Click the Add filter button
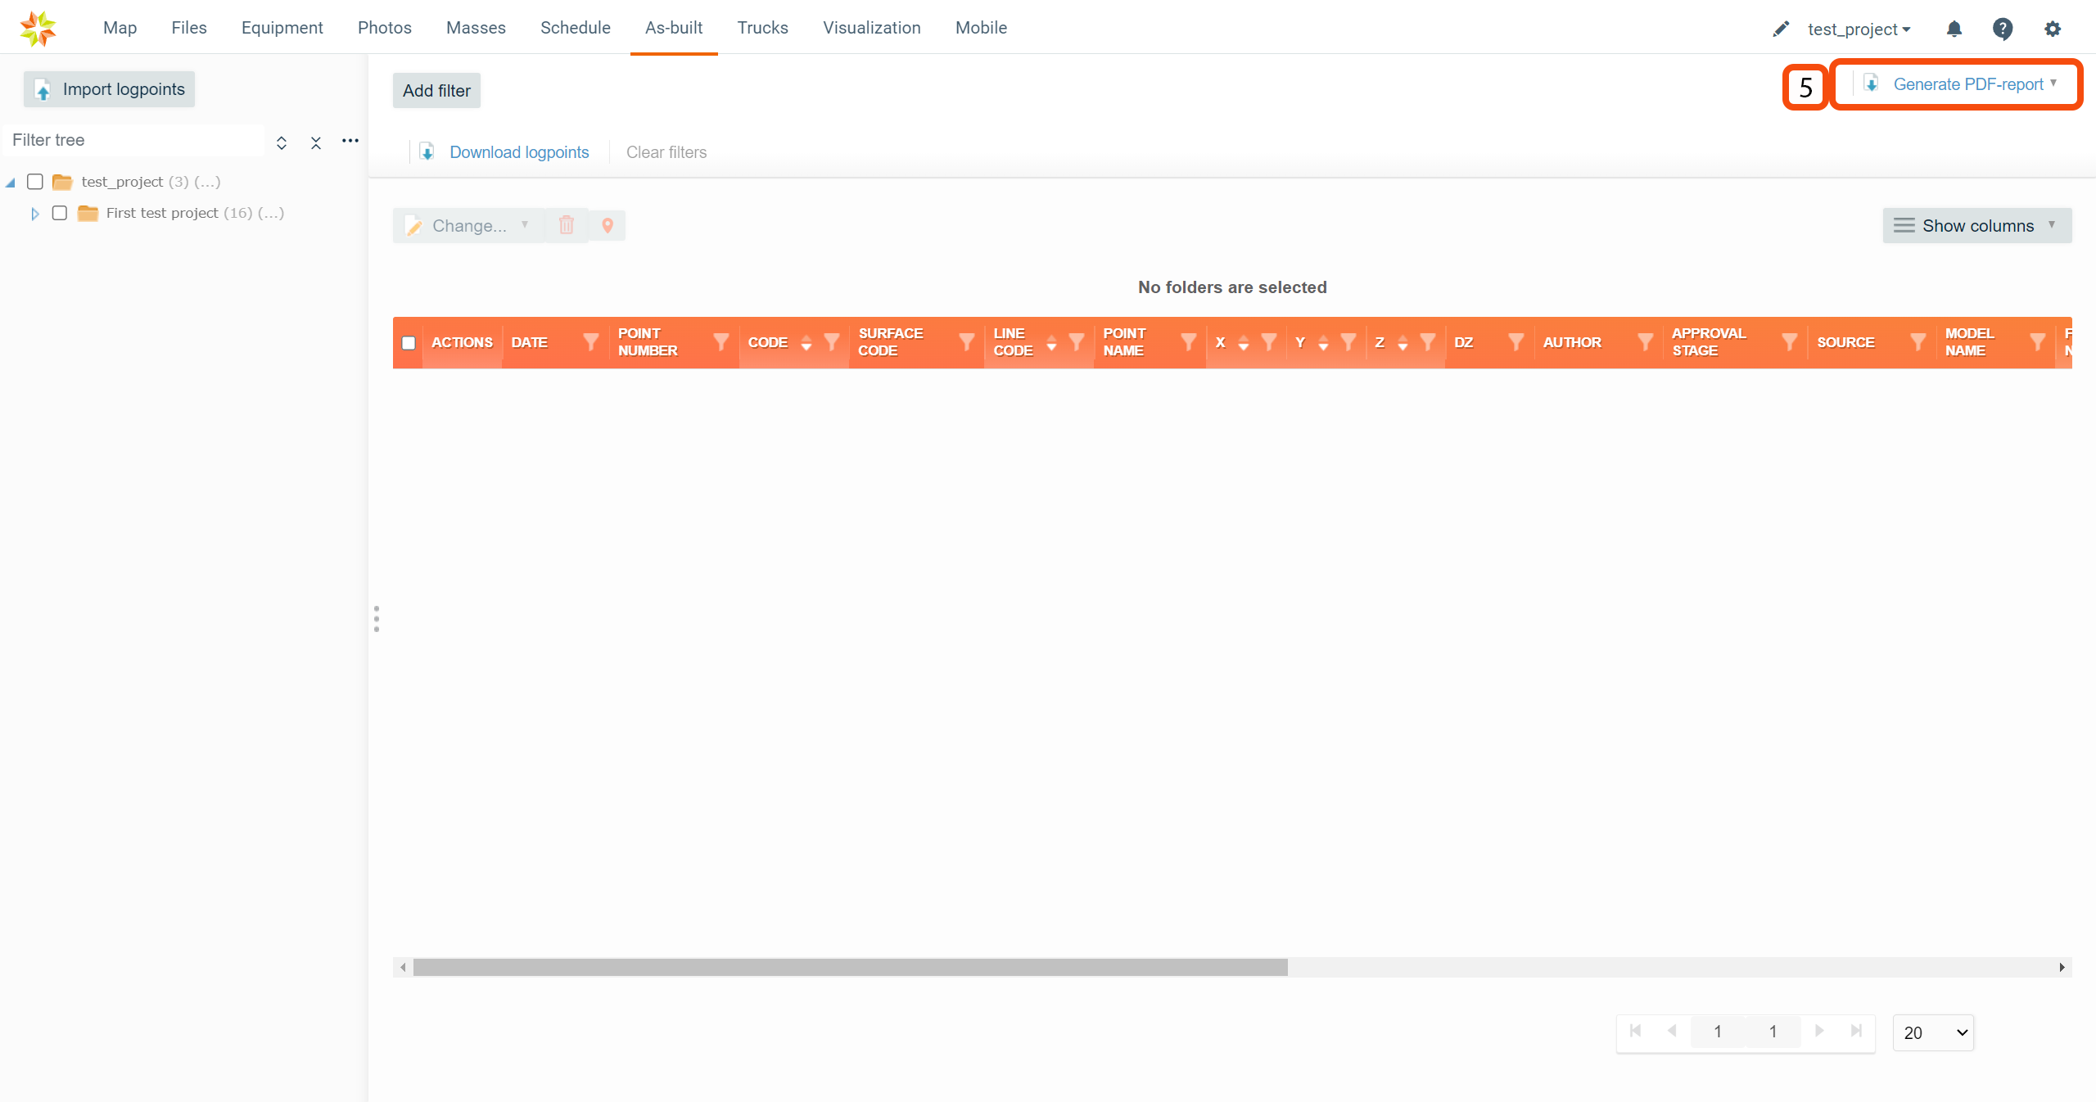 [436, 91]
